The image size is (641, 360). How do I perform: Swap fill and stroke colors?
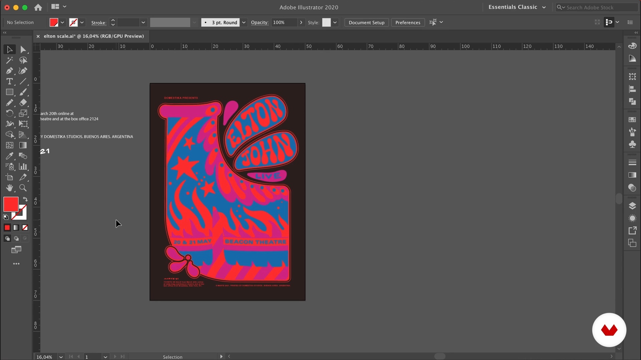click(x=25, y=199)
